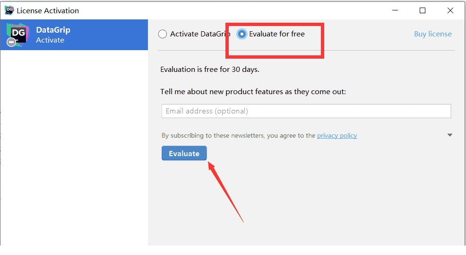Select the DataGrip product name in the sidebar
The width and height of the screenshot is (466, 255).
click(53, 30)
